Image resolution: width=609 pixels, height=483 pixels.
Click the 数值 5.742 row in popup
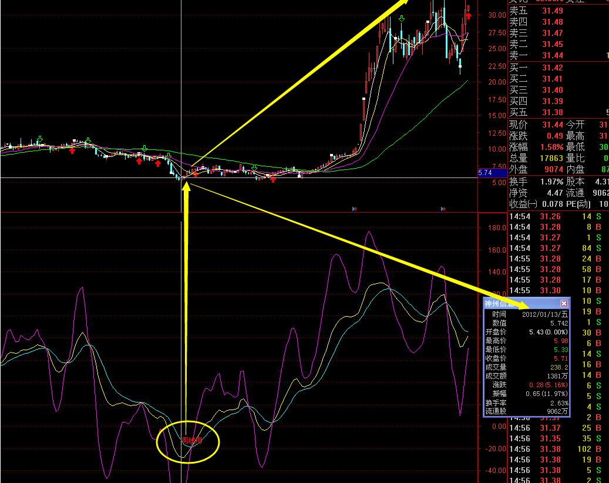[x=527, y=323]
